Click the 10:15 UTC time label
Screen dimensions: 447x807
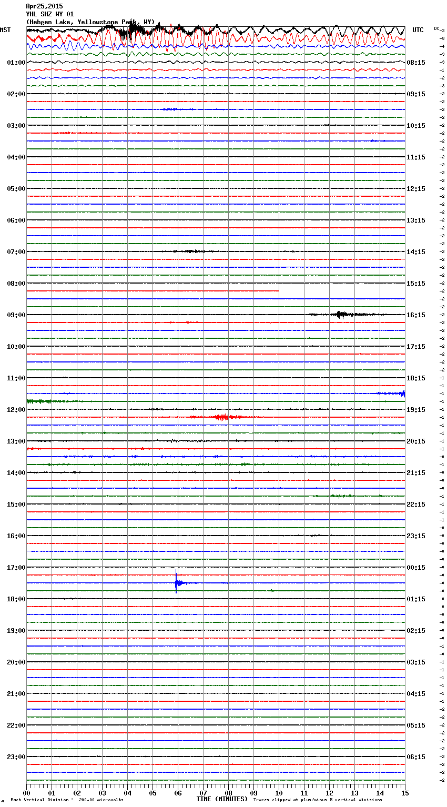coord(416,126)
